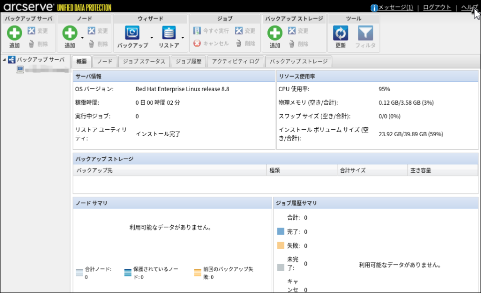Click the green Add icon in ノード group
The height and width of the screenshot is (293, 481).
[x=70, y=34]
